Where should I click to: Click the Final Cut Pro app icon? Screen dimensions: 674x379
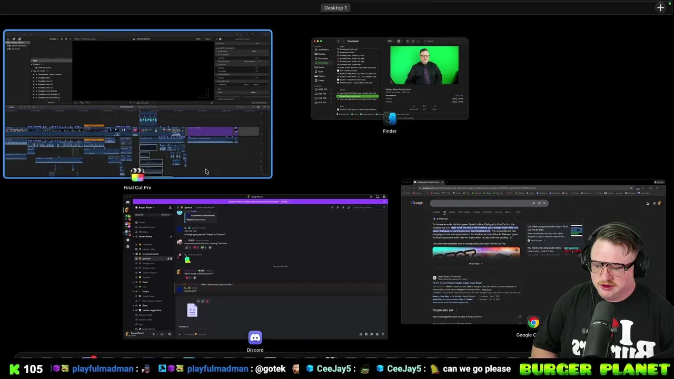137,175
